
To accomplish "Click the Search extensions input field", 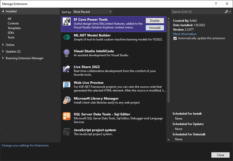I will [x=198, y=12].
